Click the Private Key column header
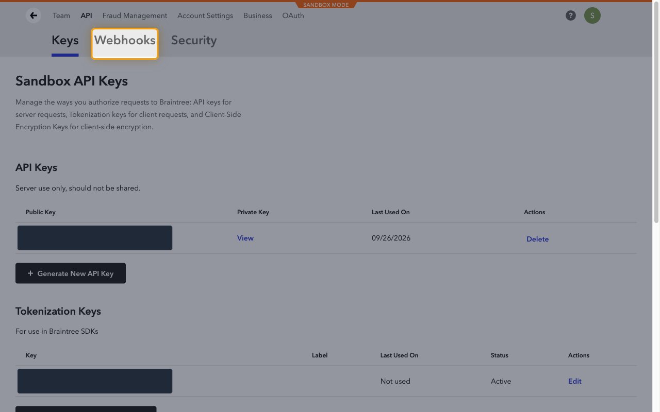 (x=253, y=212)
